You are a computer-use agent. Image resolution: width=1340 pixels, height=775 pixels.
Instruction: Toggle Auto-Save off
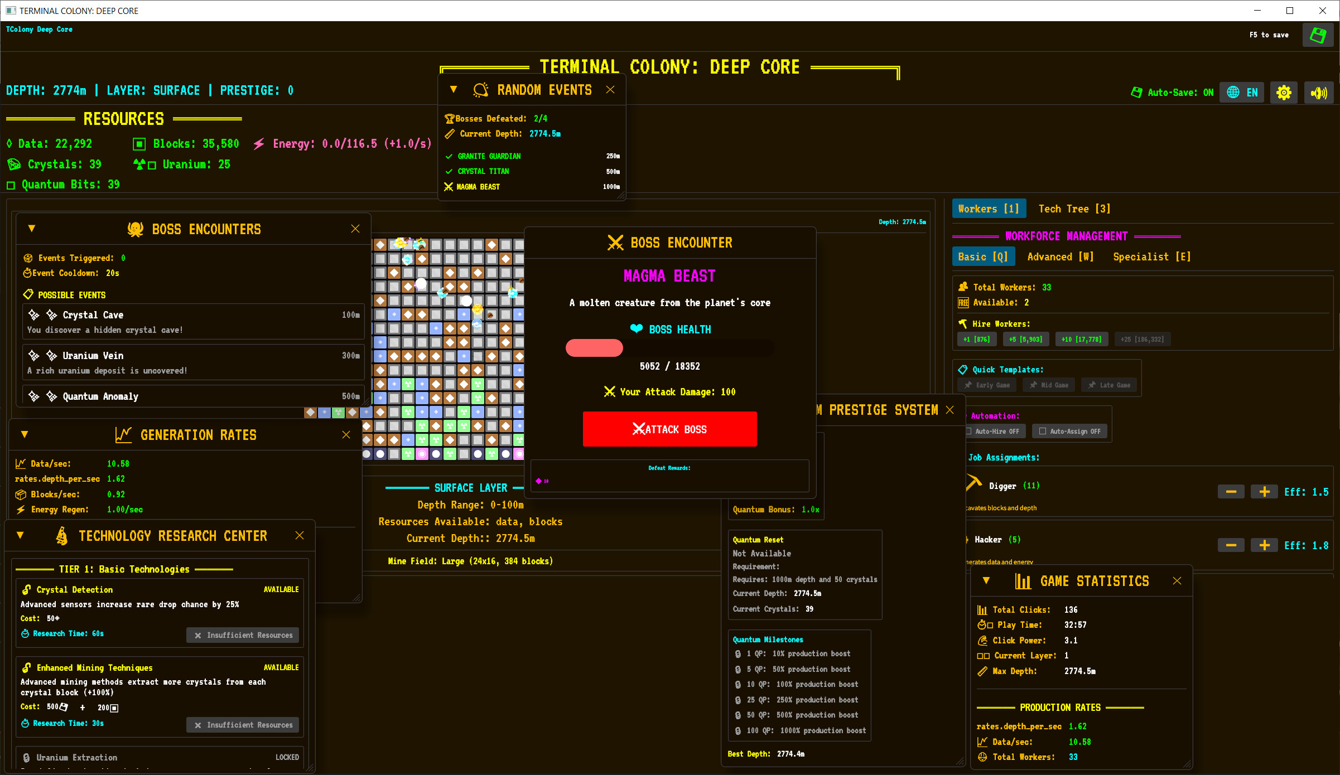point(1172,92)
